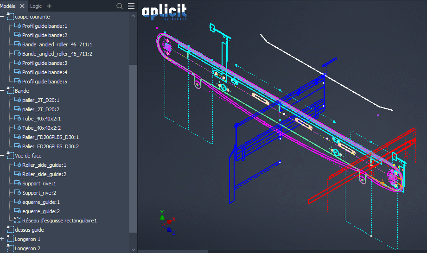Click Roller_side_guide:2 block icon
This screenshot has height=253, width=427.
click(18, 174)
